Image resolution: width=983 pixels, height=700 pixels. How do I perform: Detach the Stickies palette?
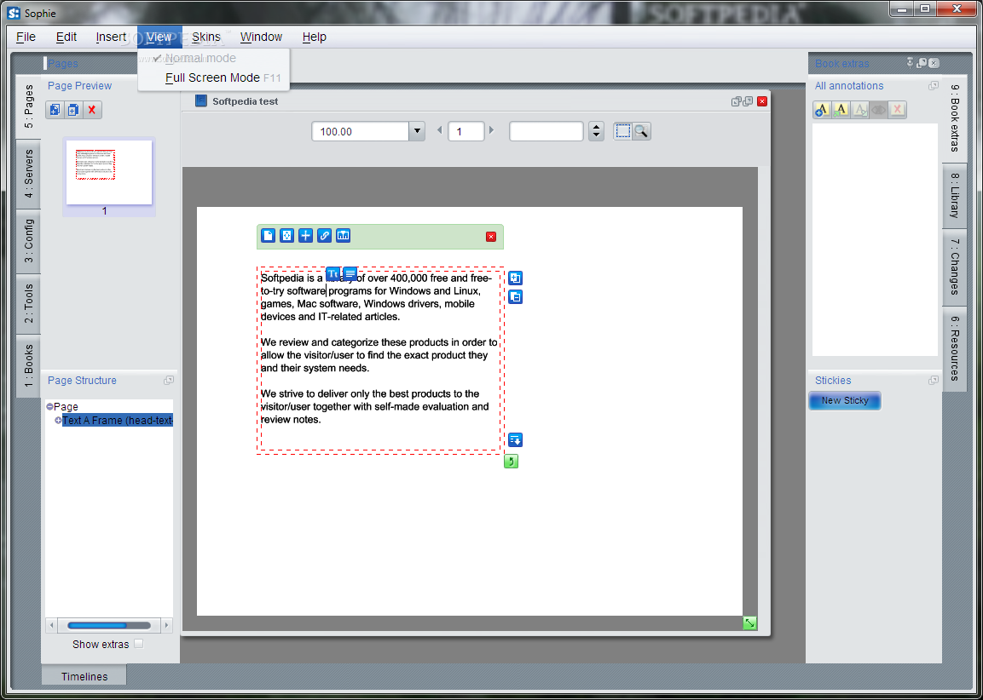coord(934,380)
